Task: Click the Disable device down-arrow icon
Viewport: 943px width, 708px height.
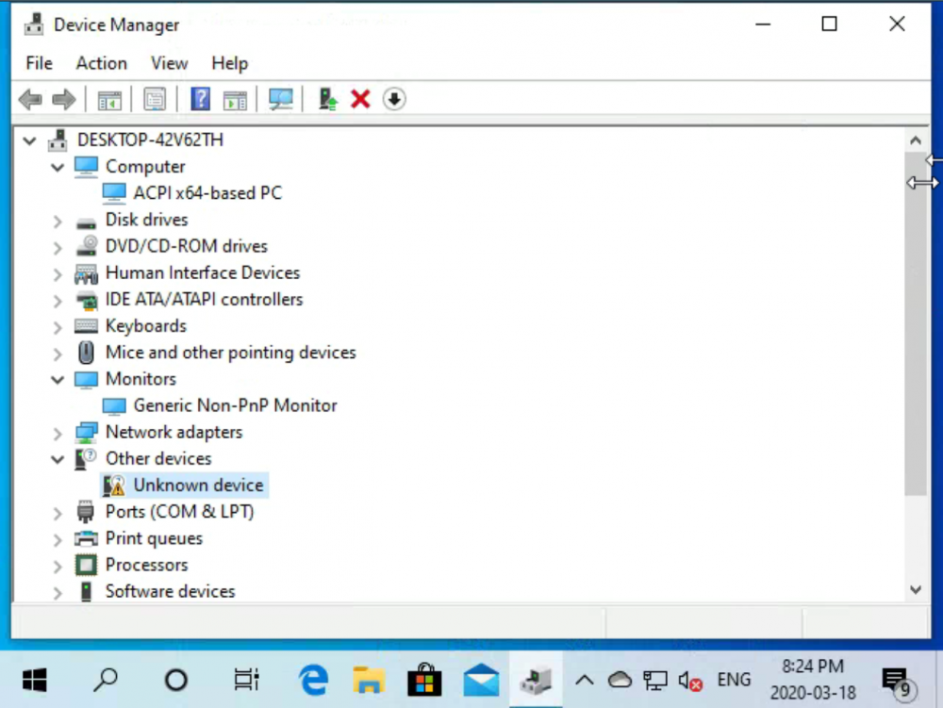Action: click(394, 99)
